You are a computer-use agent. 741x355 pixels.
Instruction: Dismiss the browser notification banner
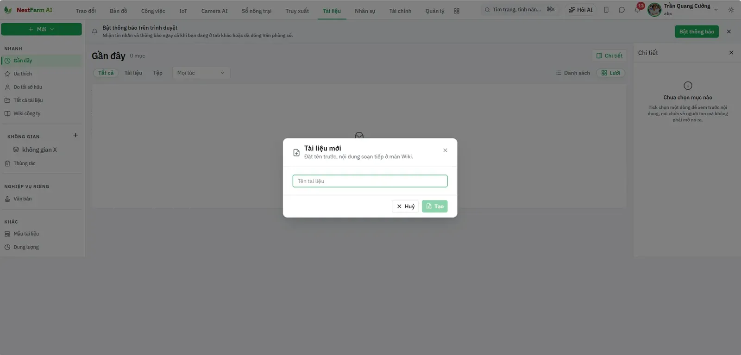(729, 31)
